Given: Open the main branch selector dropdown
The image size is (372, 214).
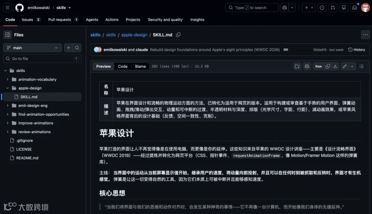Looking at the screenshot, I should 33,48.
